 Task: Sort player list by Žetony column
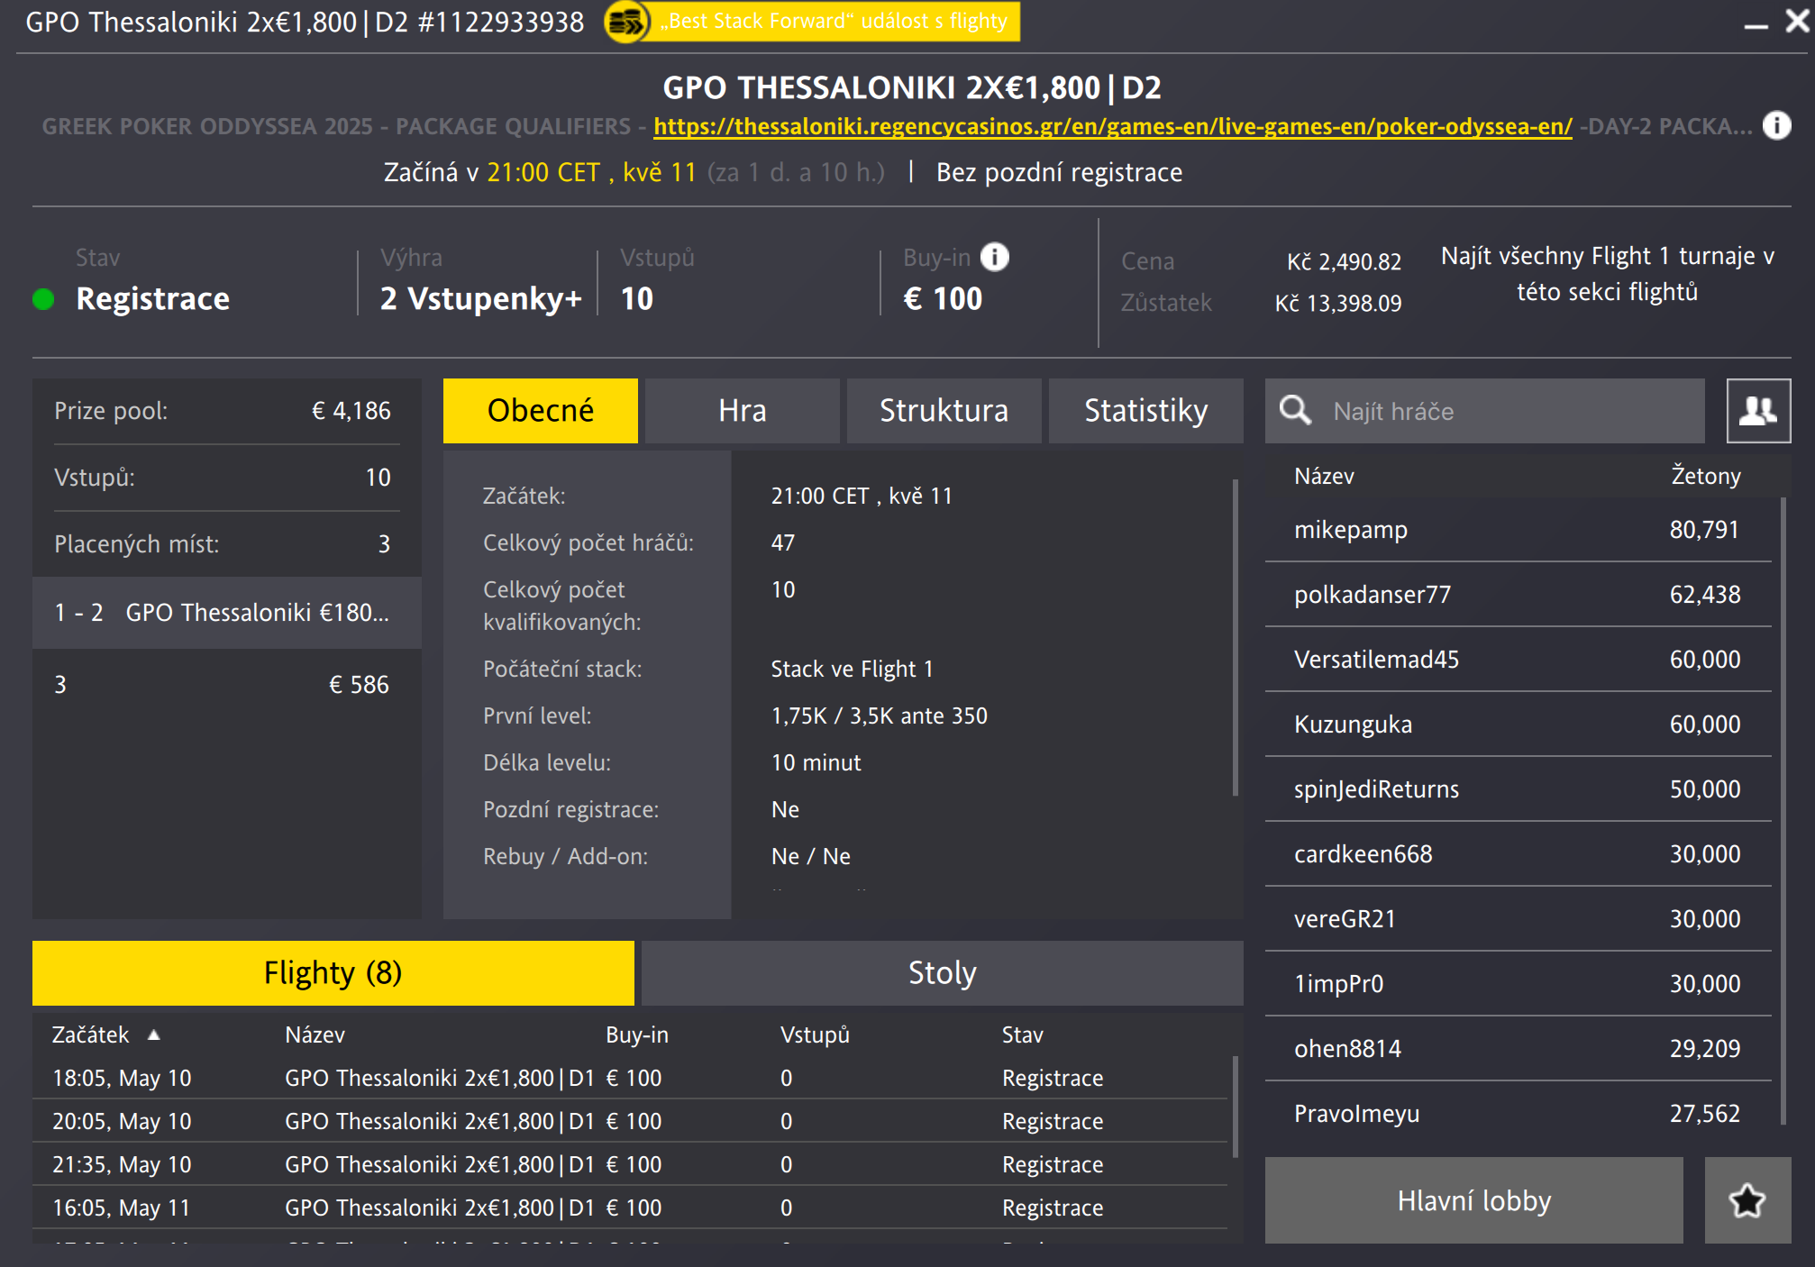click(1705, 476)
